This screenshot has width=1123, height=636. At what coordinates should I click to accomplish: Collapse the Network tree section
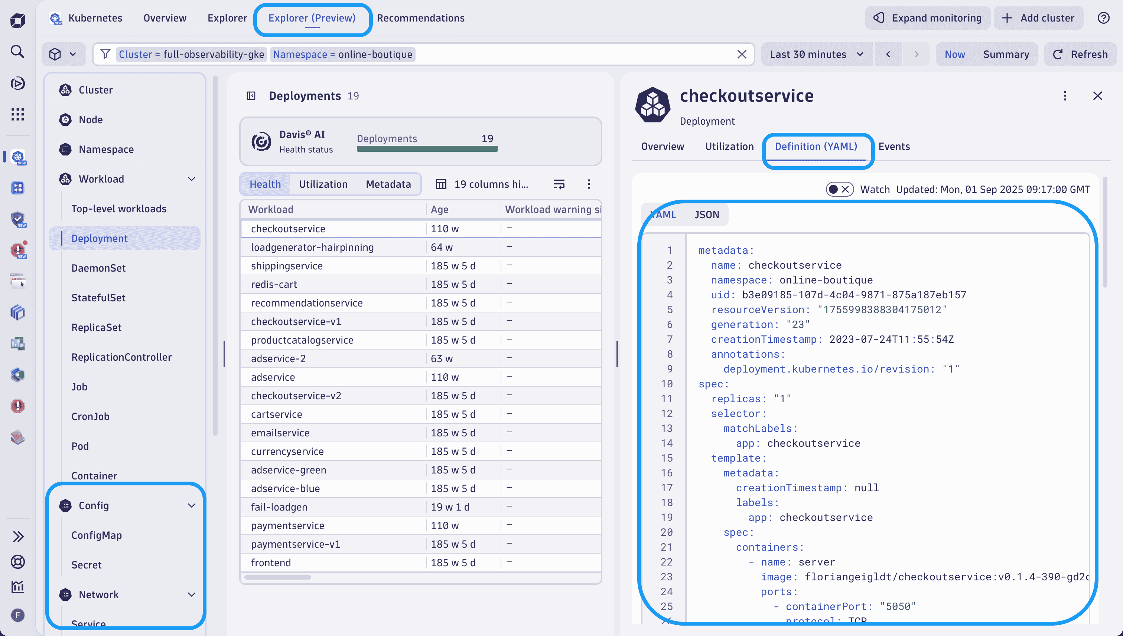coord(192,594)
